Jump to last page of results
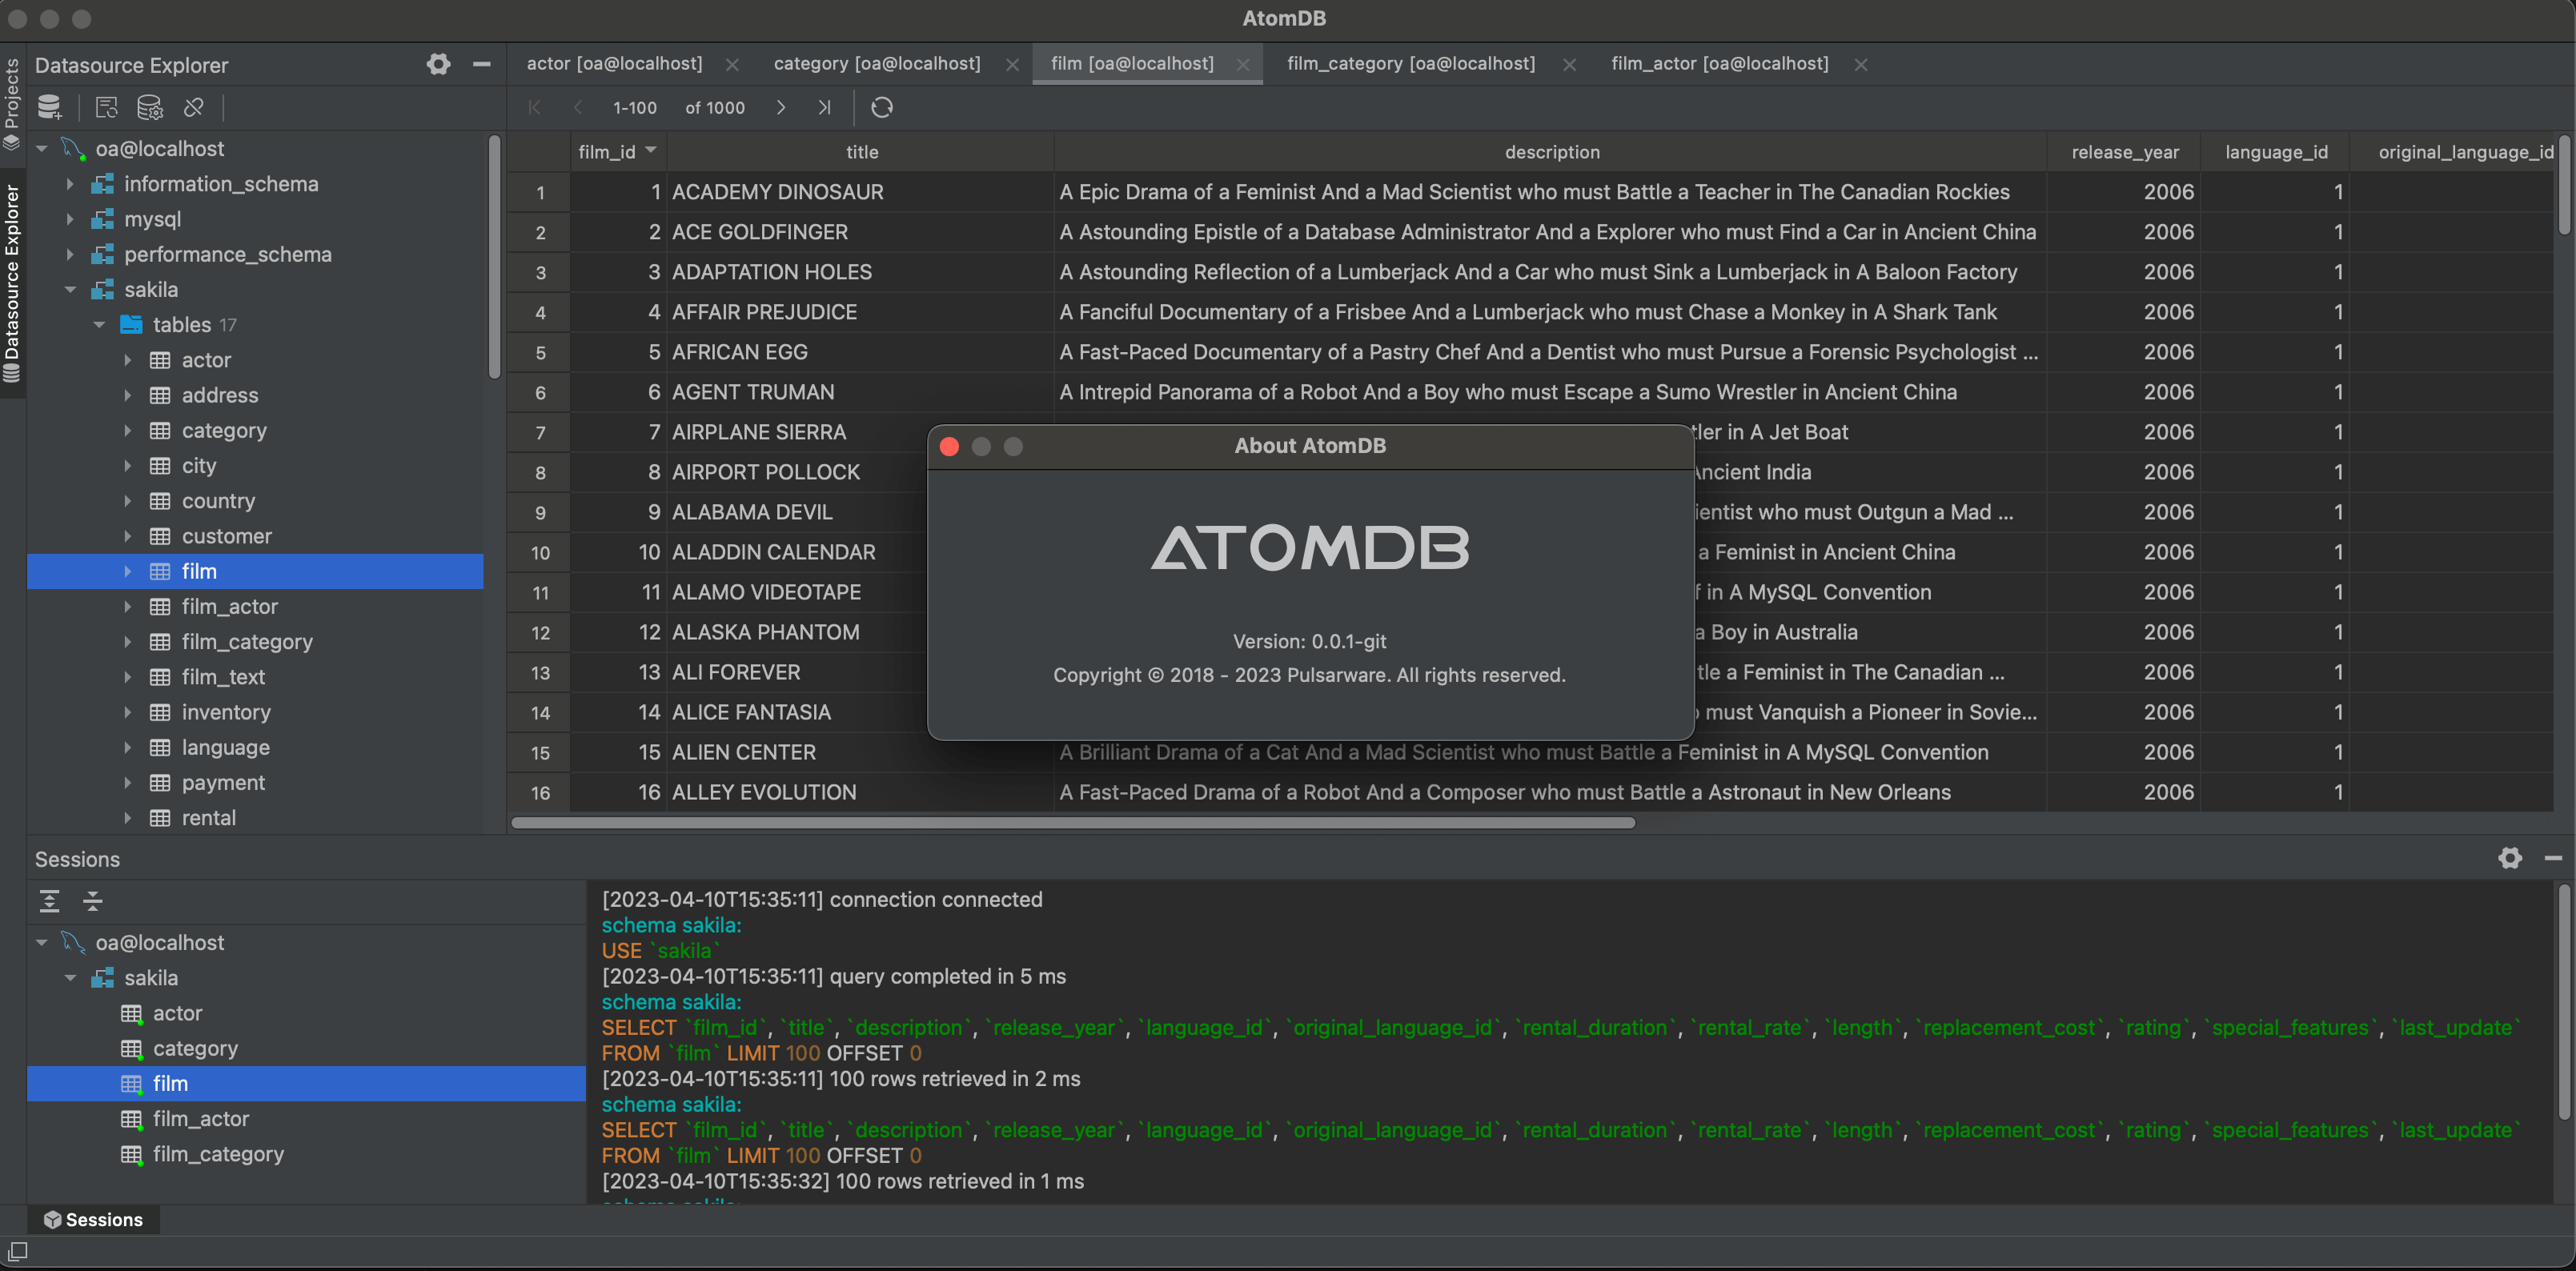This screenshot has width=2576, height=1271. 824,107
